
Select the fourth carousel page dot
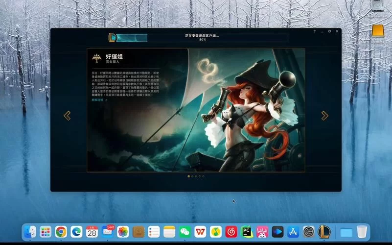[200, 176]
